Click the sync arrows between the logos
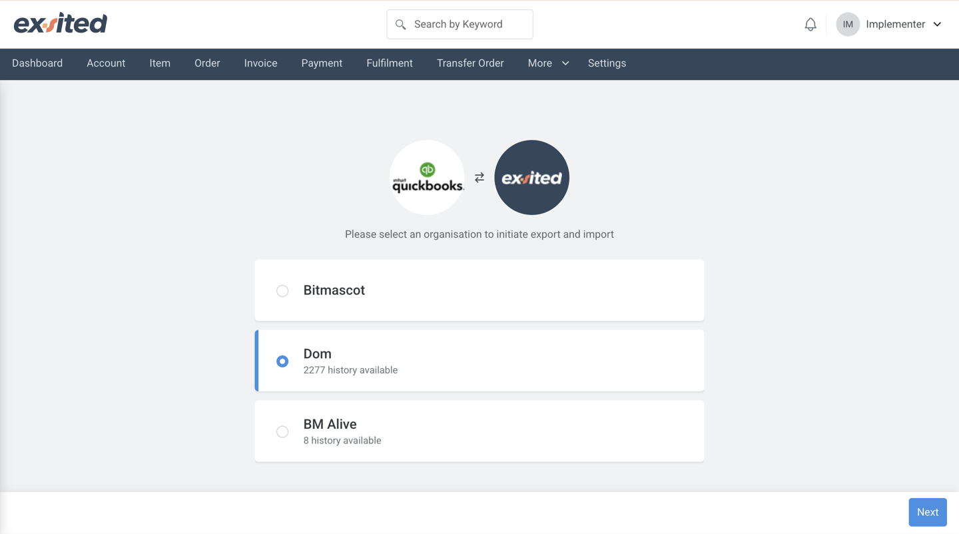The height and width of the screenshot is (534, 959). 479,178
